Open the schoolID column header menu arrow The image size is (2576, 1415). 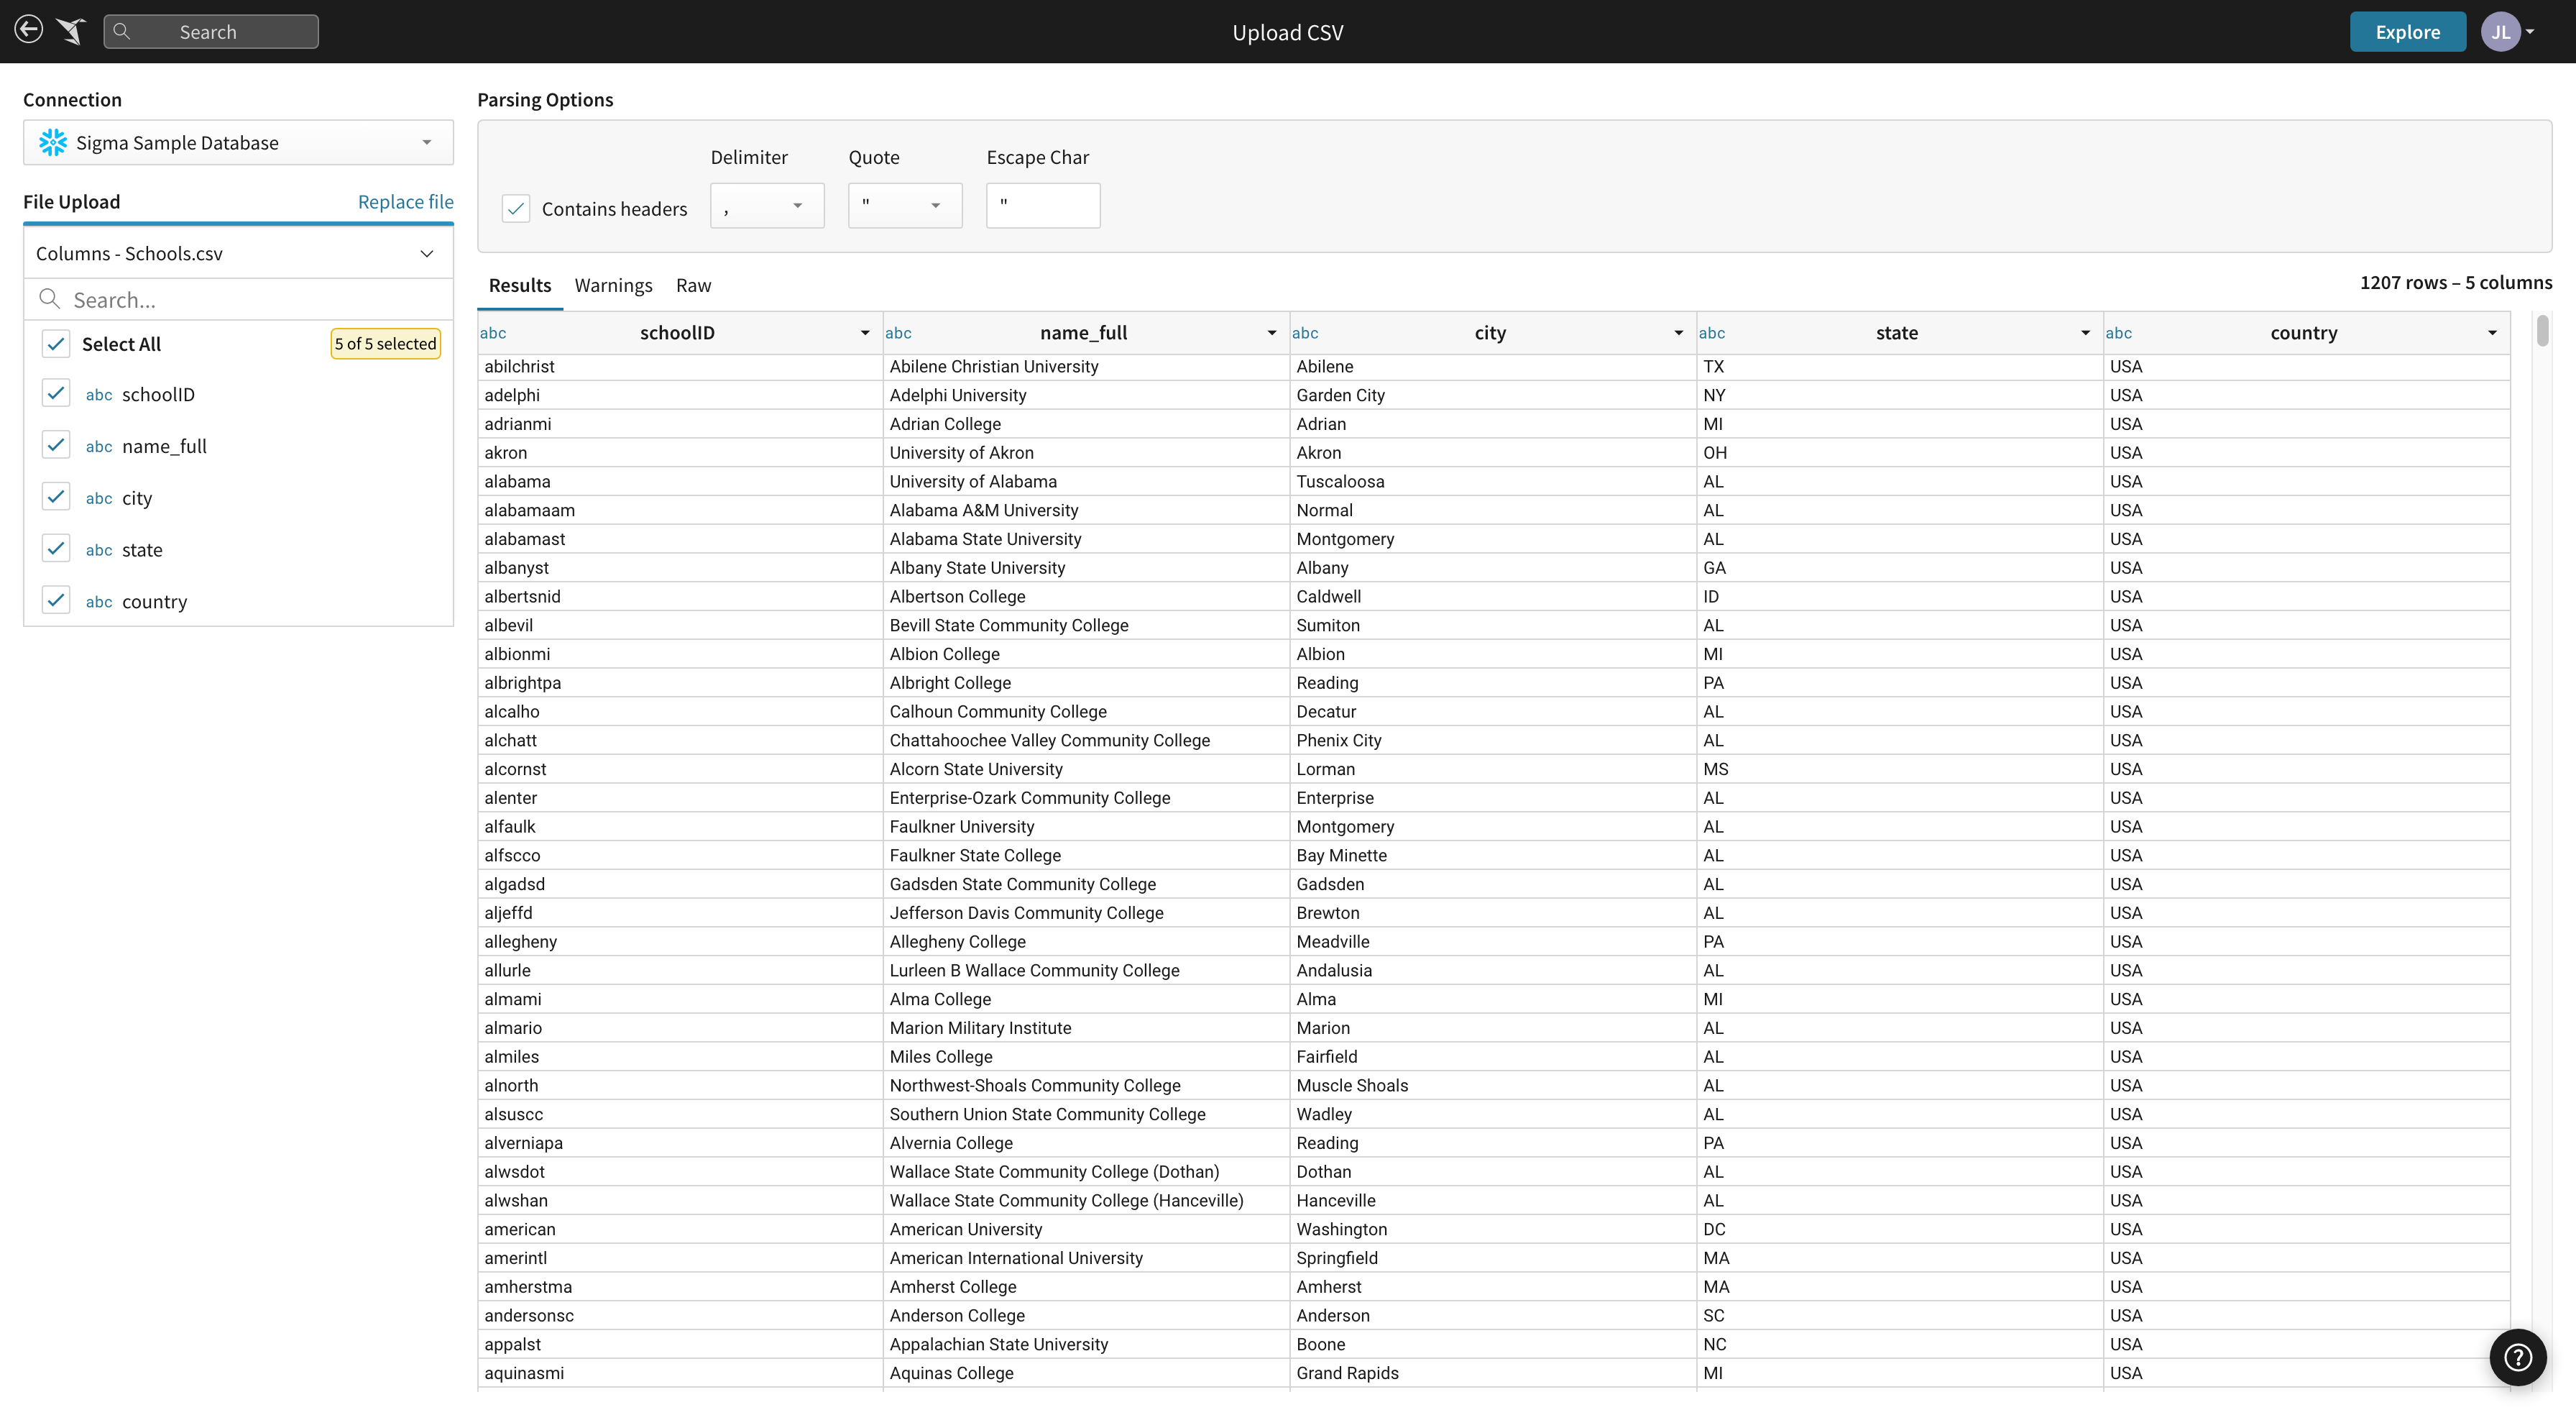coord(865,333)
